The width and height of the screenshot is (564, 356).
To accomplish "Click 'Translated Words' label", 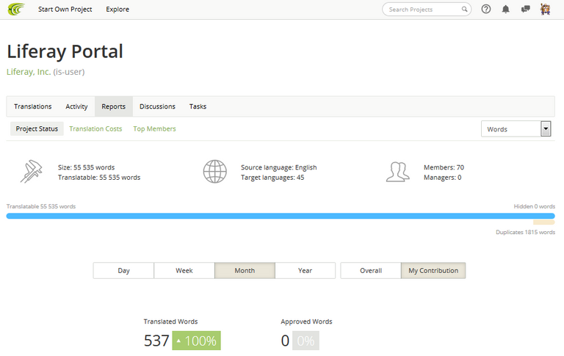I will 171,322.
